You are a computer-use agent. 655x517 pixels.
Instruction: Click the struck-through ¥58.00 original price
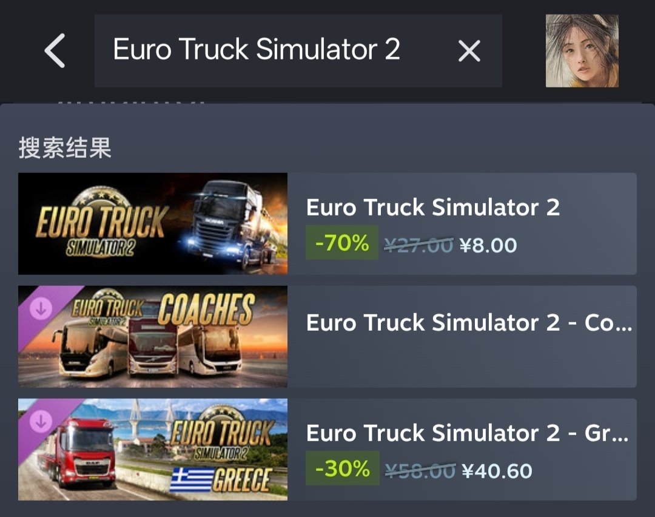(x=420, y=471)
